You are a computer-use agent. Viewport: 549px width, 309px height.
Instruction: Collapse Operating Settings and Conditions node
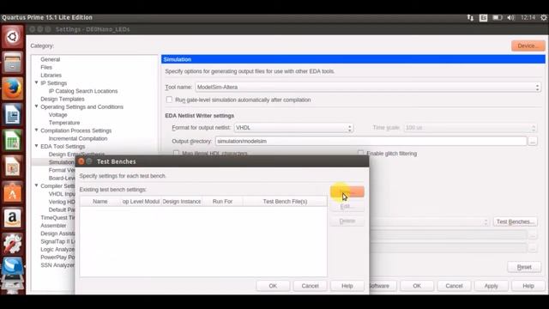pos(36,106)
